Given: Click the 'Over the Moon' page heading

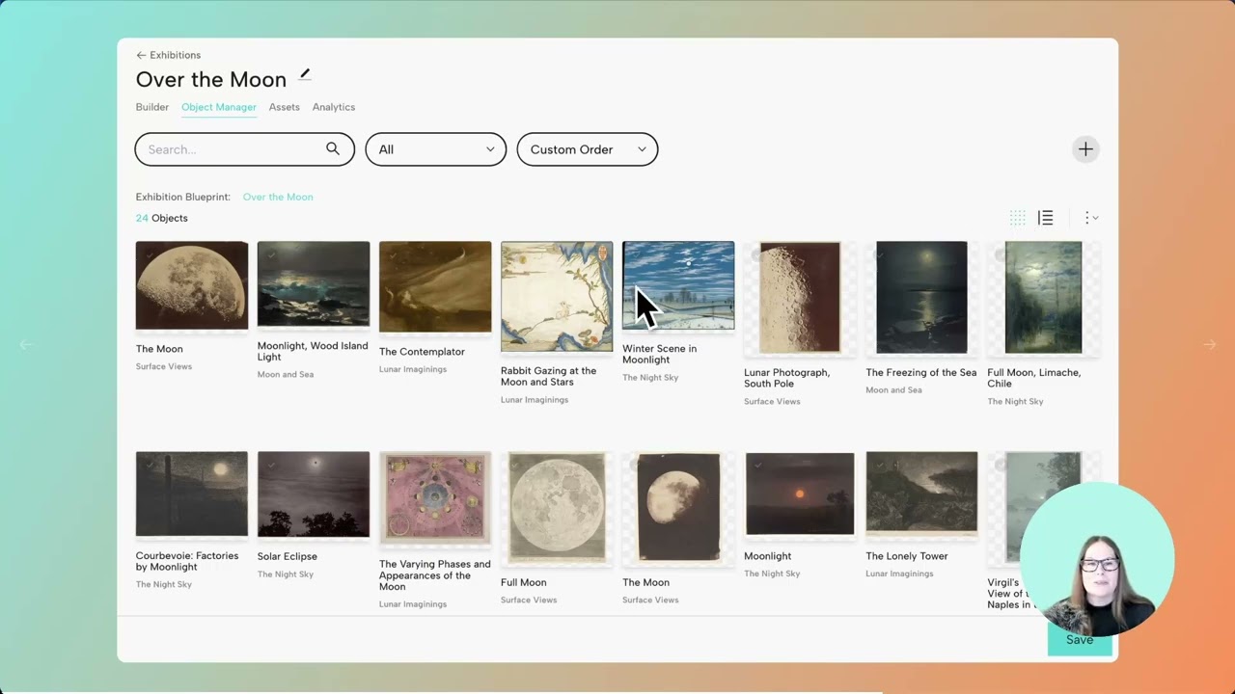Looking at the screenshot, I should [211, 79].
